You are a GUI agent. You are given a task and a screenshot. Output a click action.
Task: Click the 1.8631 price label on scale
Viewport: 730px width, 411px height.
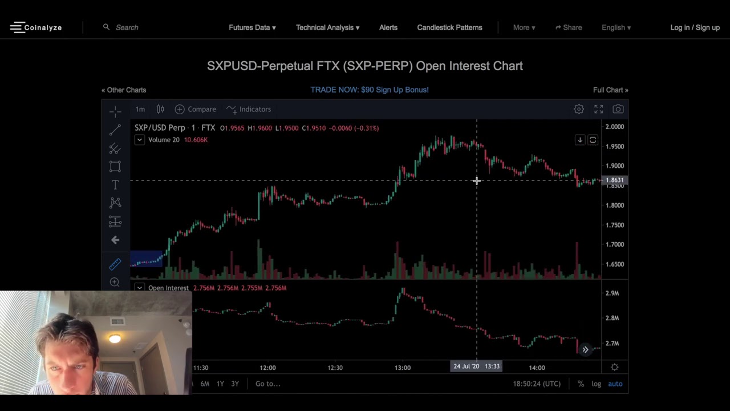click(x=615, y=180)
